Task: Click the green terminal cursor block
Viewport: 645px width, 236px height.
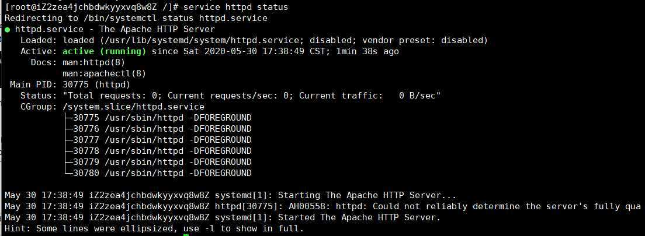Action: 186,235
